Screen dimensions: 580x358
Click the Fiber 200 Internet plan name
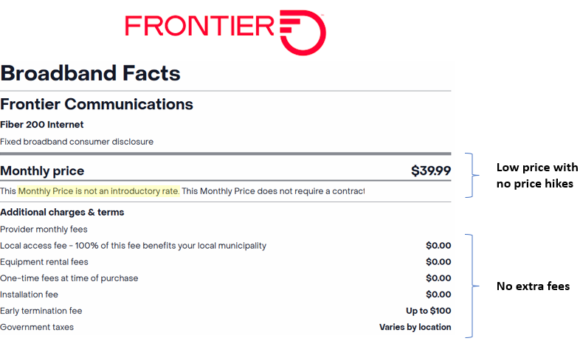[42, 125]
